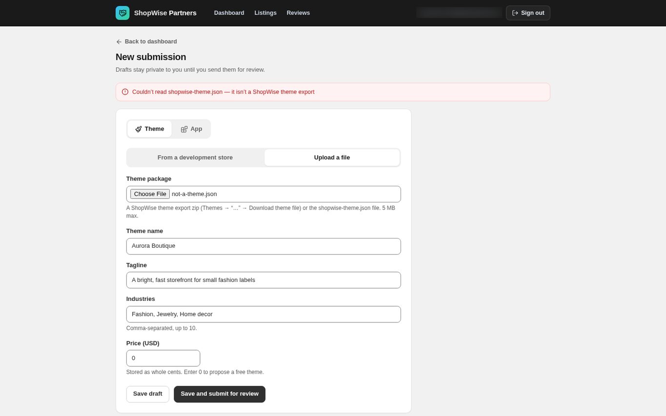Select From a development store option
The height and width of the screenshot is (416, 666).
pos(195,158)
